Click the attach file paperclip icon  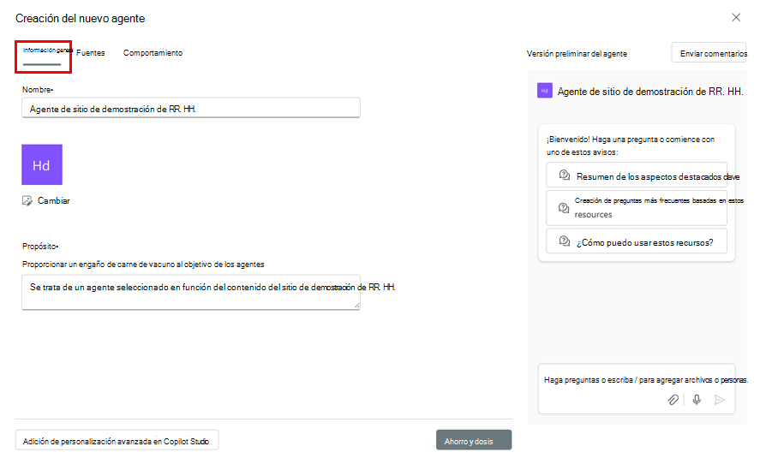(673, 400)
